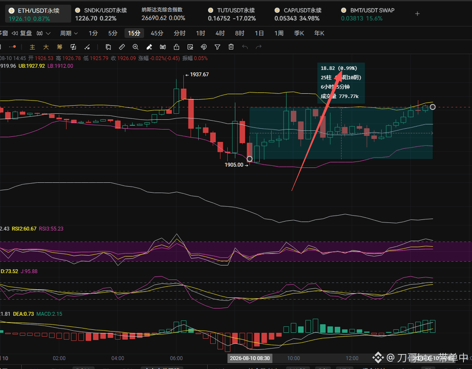Screen dimensions: 472x369
Task: Select the ruler measurement tool
Action: [122, 47]
